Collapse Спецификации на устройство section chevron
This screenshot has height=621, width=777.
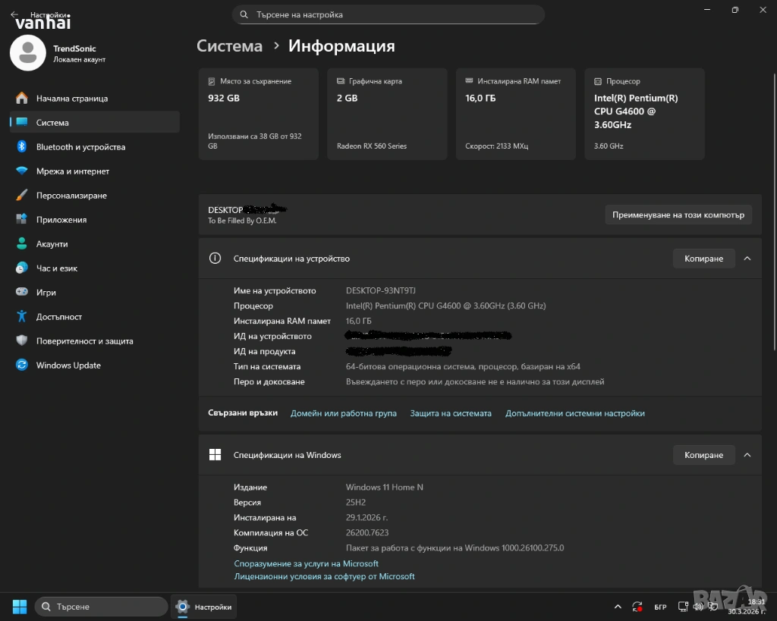pos(747,259)
